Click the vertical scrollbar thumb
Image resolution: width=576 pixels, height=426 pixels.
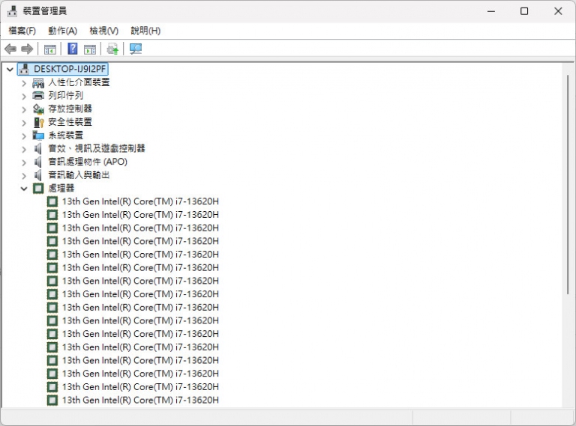pos(568,184)
